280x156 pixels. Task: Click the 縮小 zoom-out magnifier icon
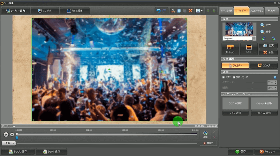(x=263, y=32)
